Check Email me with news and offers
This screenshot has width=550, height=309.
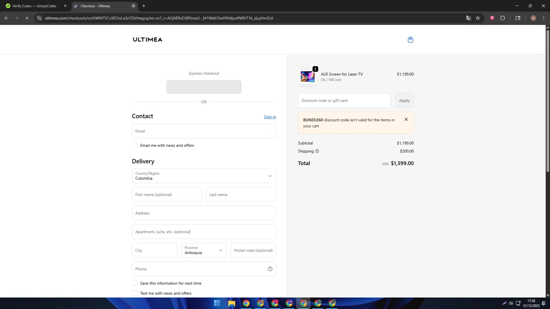(135, 145)
